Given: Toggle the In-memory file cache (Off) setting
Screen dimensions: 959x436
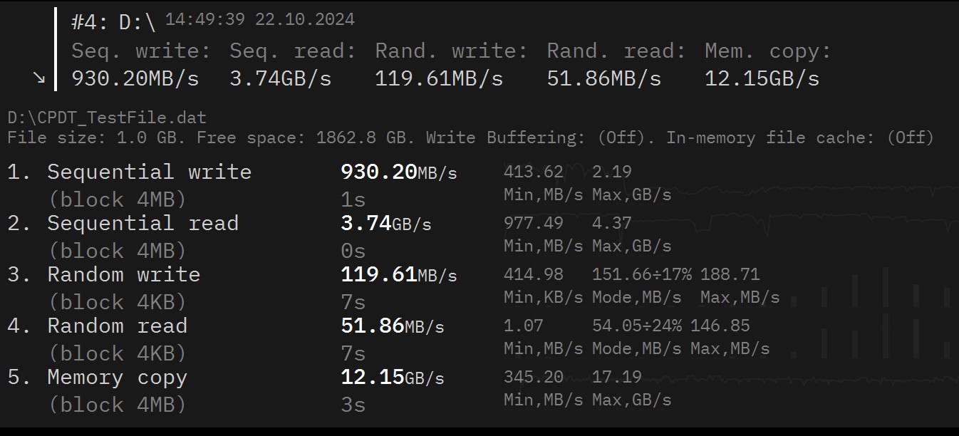Looking at the screenshot, I should pos(910,137).
